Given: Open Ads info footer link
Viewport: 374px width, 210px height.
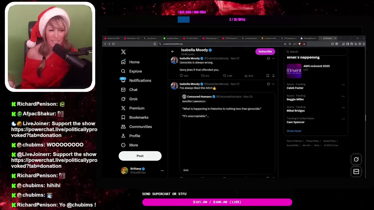Looking at the screenshot, I should pos(306,145).
